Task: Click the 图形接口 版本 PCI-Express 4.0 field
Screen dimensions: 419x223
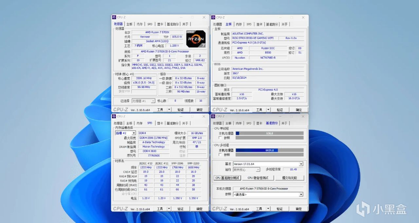Action: pos(268,89)
